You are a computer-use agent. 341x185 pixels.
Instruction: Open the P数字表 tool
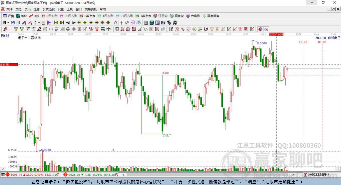(x=88, y=16)
